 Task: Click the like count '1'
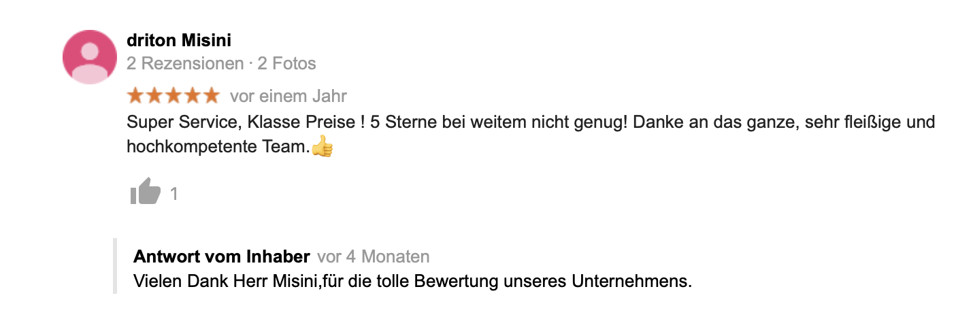click(174, 195)
